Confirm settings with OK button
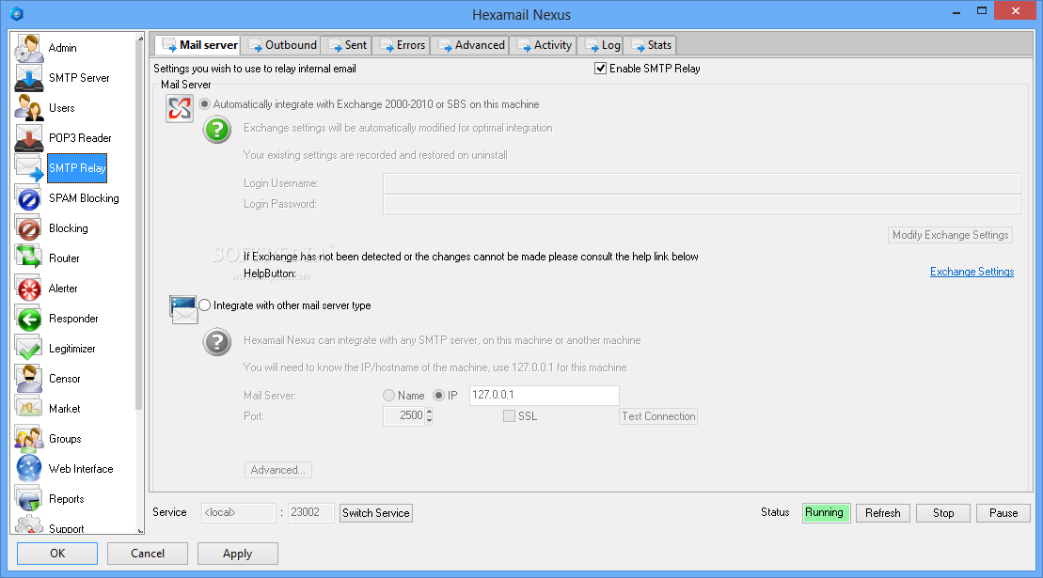The image size is (1043, 578). coord(57,554)
